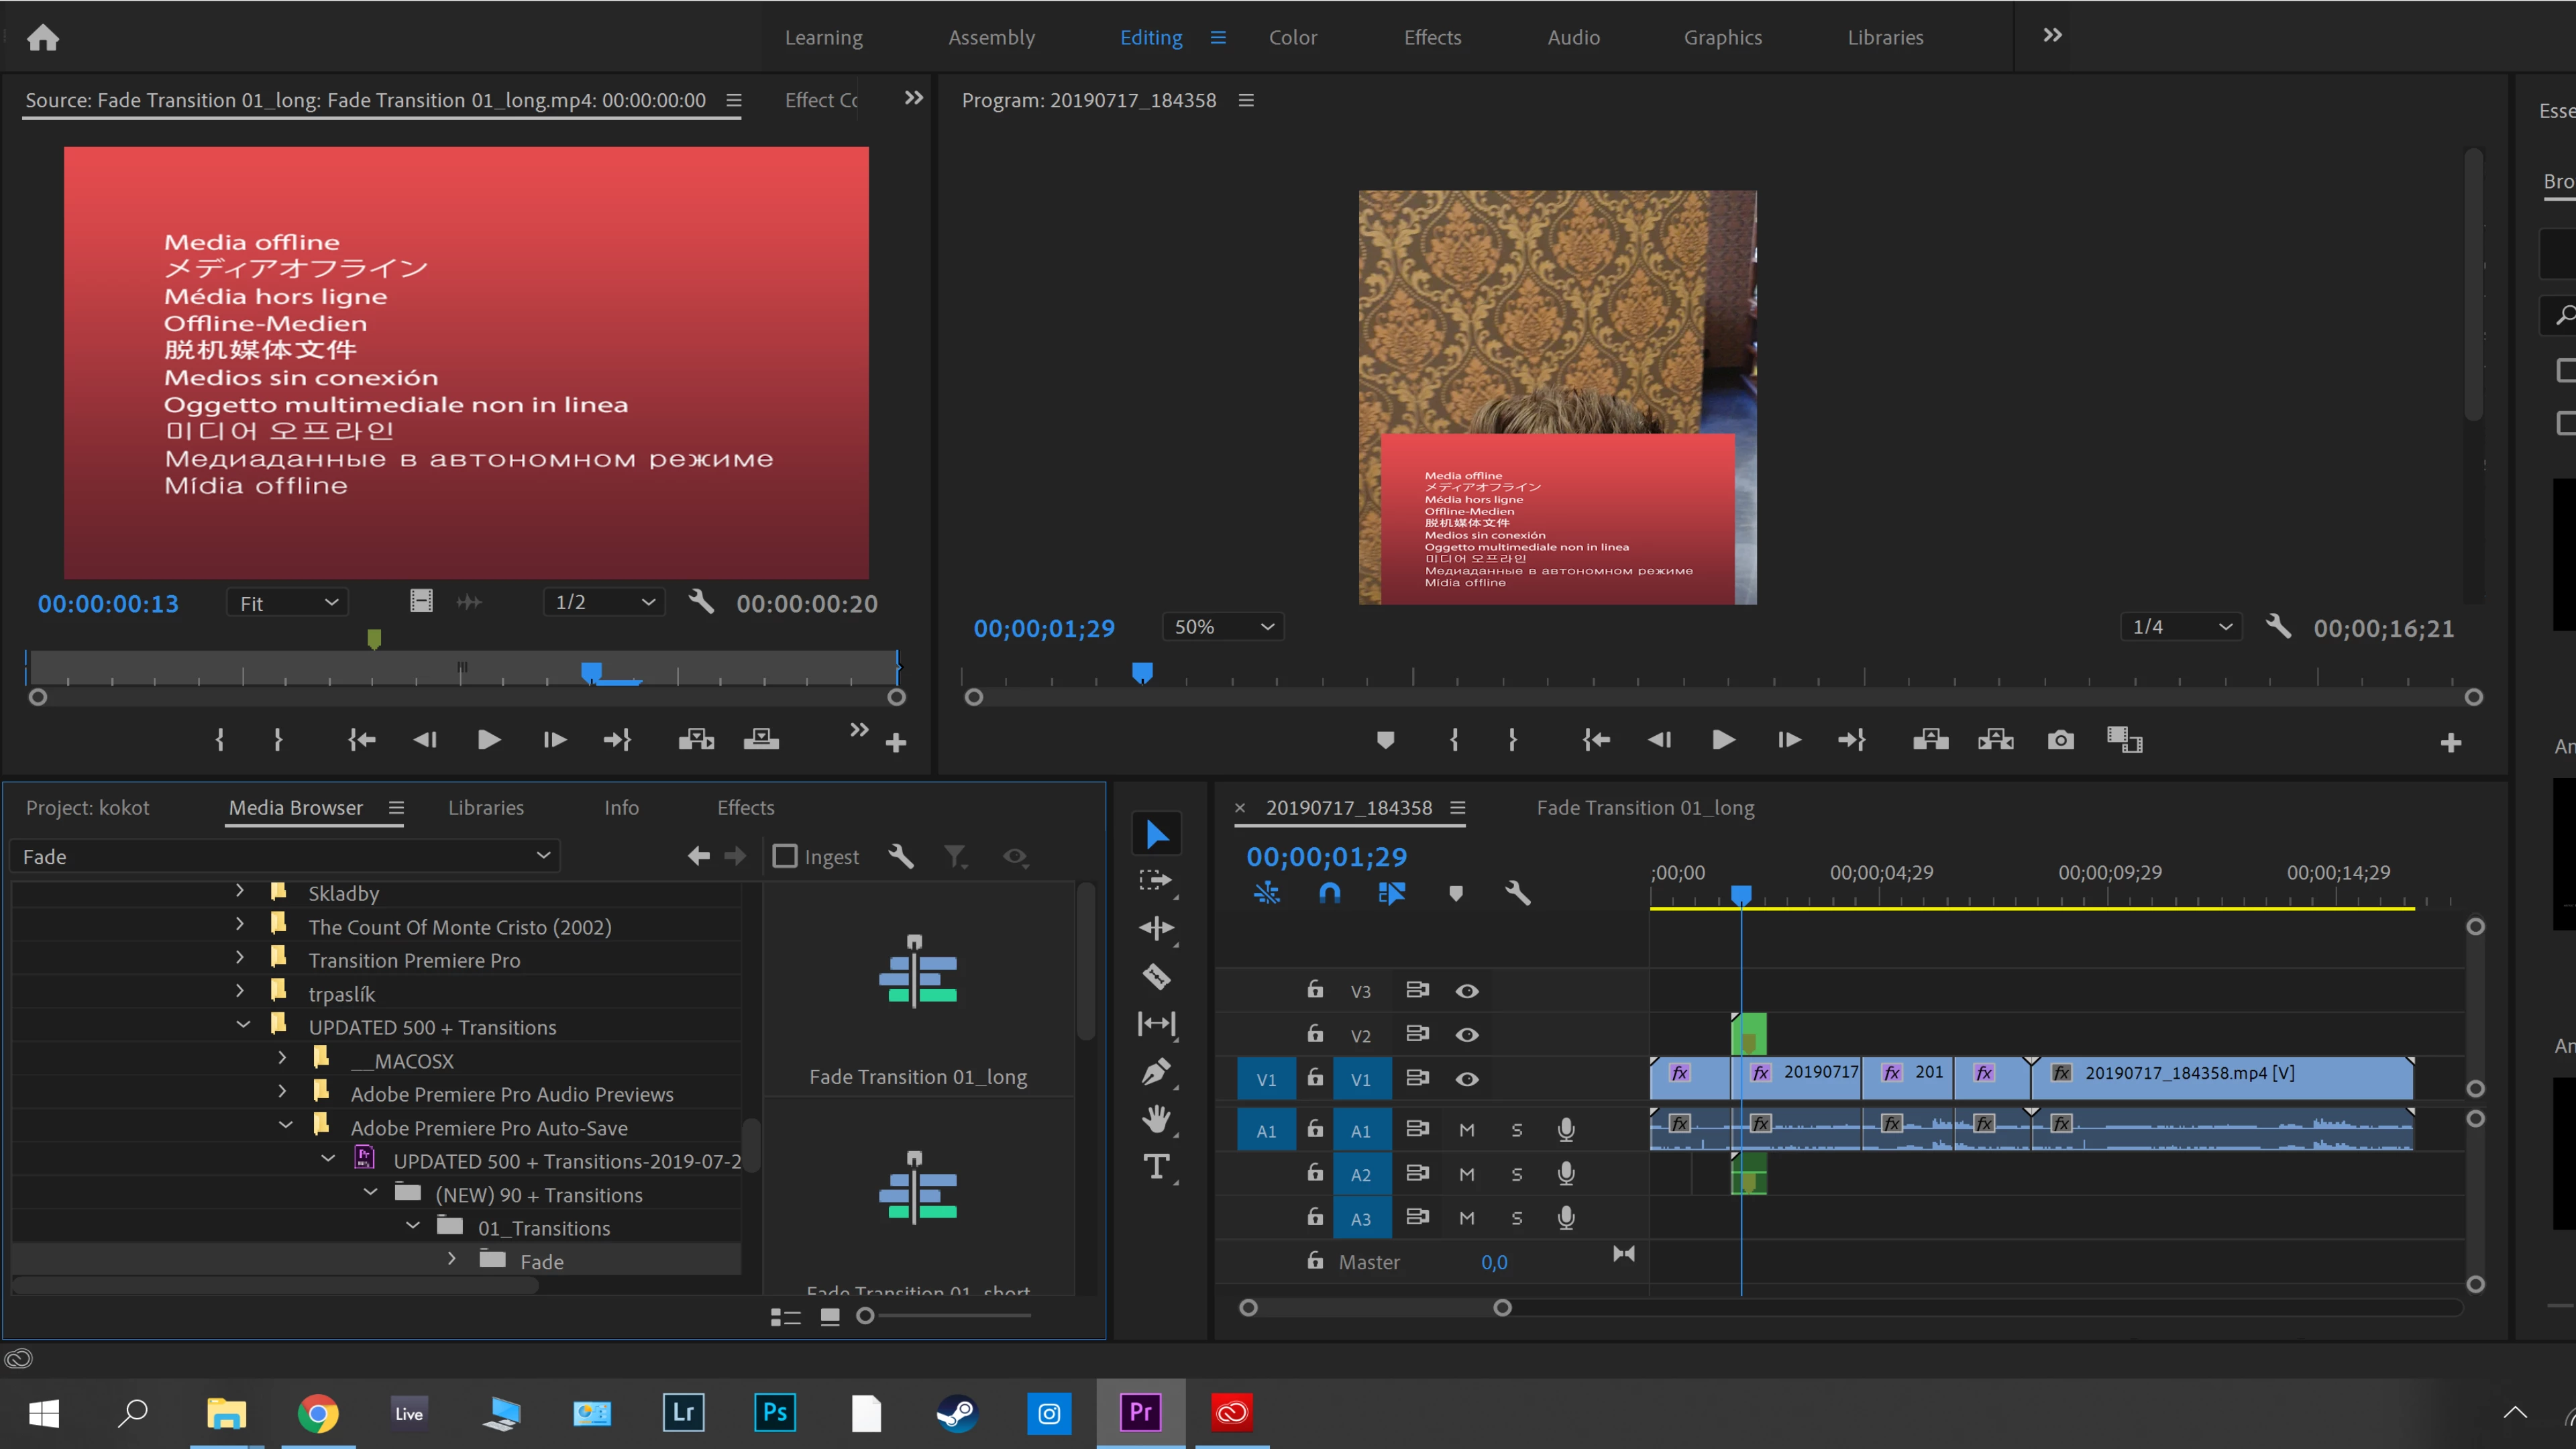Mute audio track A2

tap(1466, 1174)
